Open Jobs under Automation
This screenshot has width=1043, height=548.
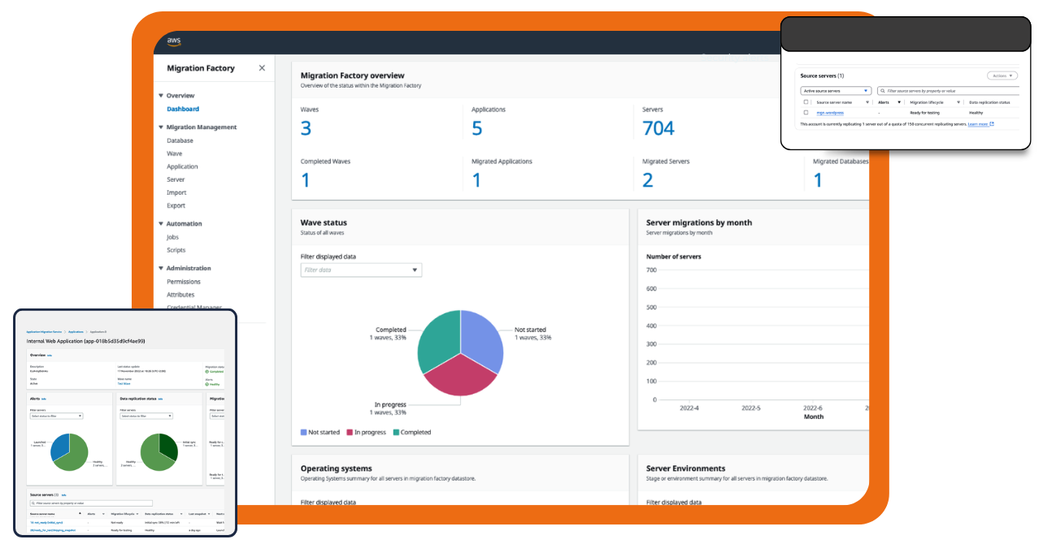(172, 237)
